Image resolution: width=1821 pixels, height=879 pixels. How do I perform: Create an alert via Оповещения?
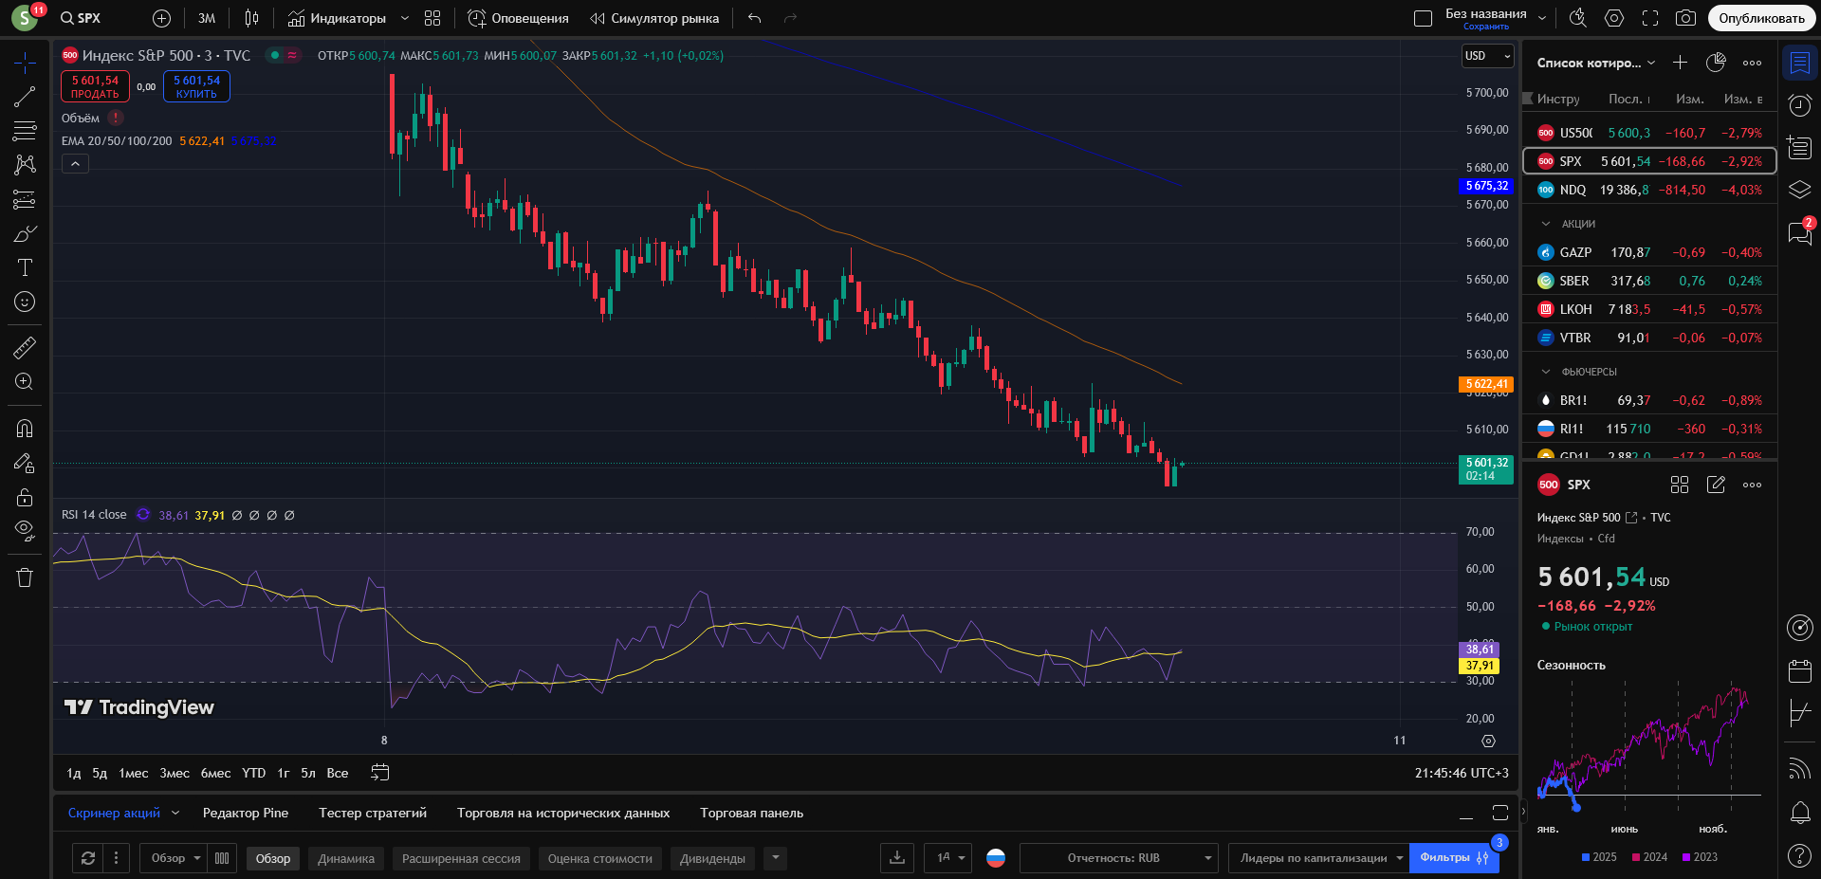[x=518, y=18]
